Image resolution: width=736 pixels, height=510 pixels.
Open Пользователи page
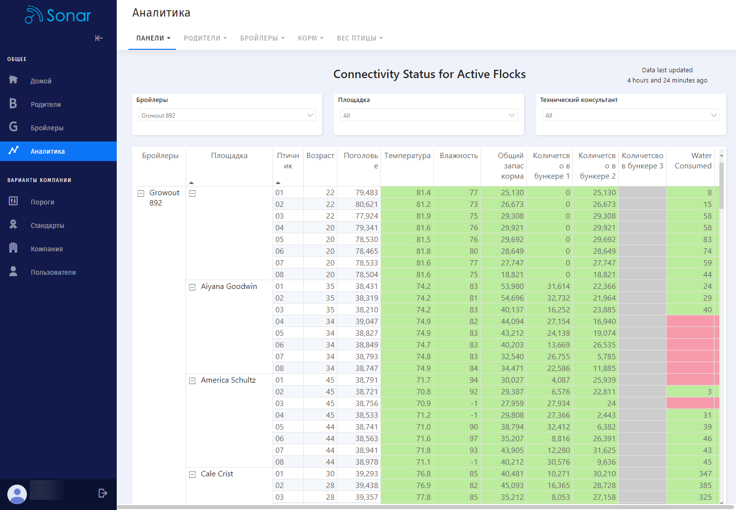(x=53, y=272)
